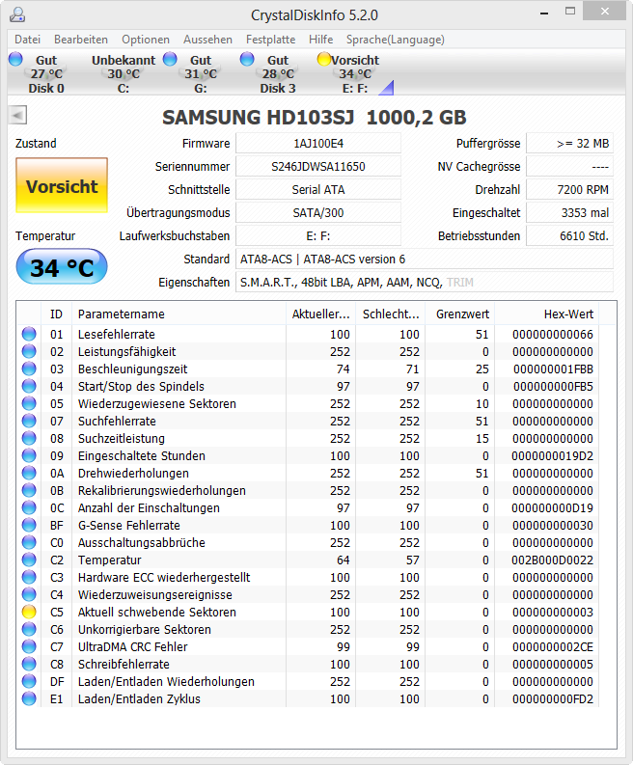Select the C: drive tab with Unbekannt status
This screenshot has height=765, width=633.
pos(124,74)
